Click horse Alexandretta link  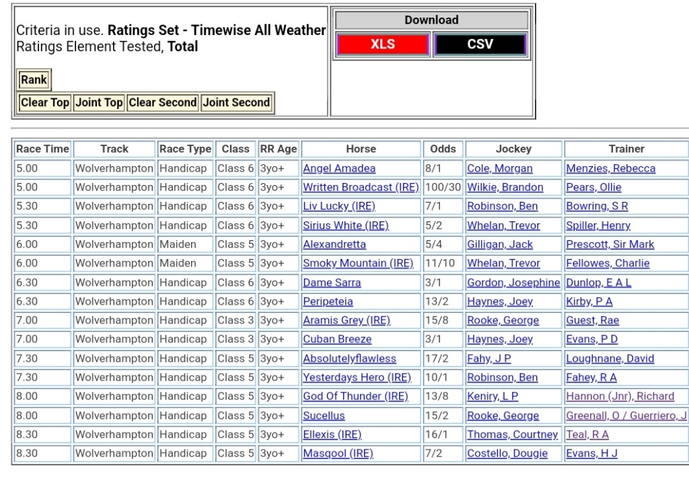[334, 244]
